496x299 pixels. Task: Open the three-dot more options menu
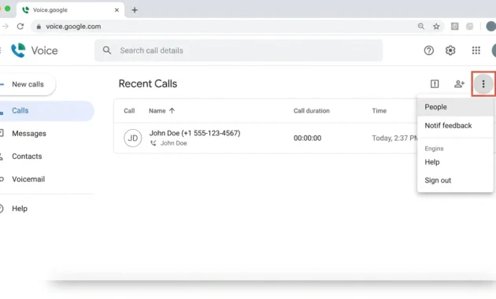483,83
